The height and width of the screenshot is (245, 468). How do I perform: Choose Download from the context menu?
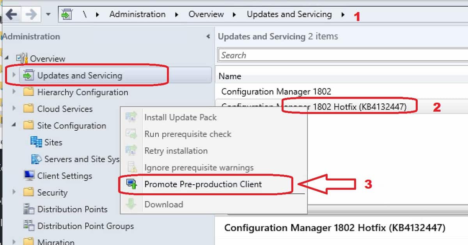[x=164, y=204]
